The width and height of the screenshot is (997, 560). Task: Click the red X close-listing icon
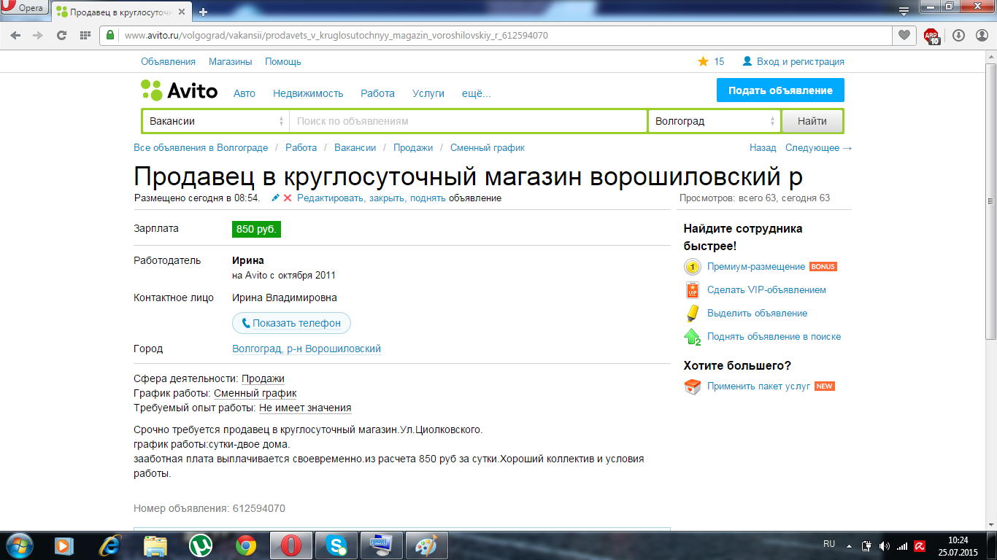(x=288, y=198)
